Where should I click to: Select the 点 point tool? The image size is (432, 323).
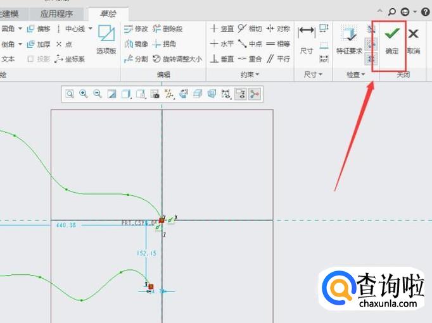pyautogui.click(x=64, y=44)
